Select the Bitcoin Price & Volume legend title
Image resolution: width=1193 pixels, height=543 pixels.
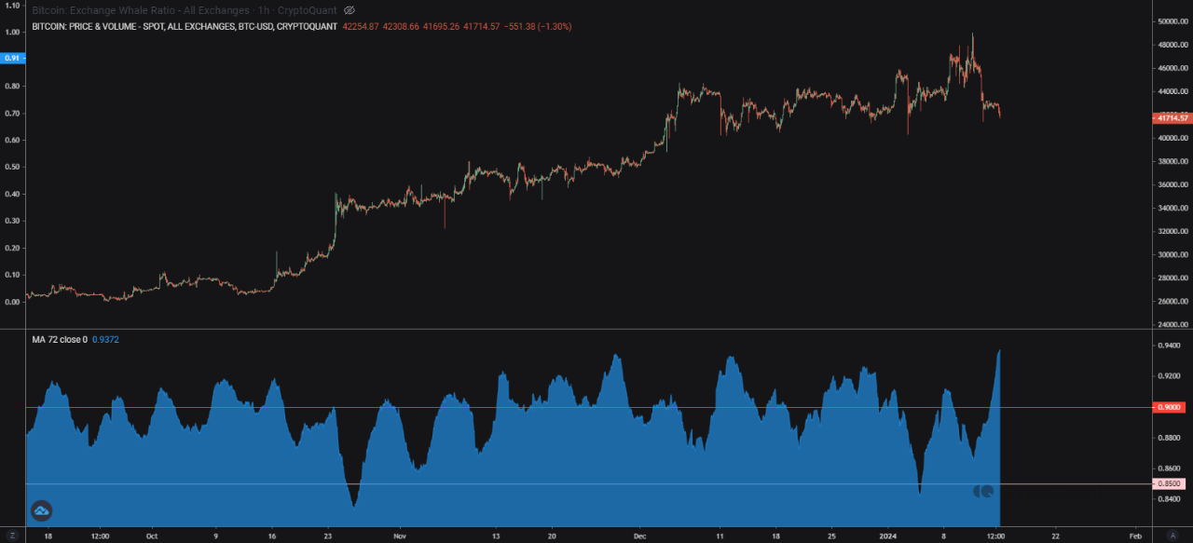click(x=185, y=27)
